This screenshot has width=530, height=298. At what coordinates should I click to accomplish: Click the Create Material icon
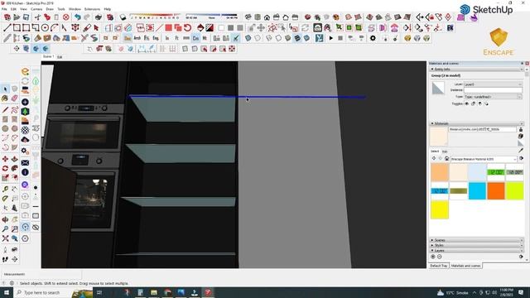click(521, 136)
